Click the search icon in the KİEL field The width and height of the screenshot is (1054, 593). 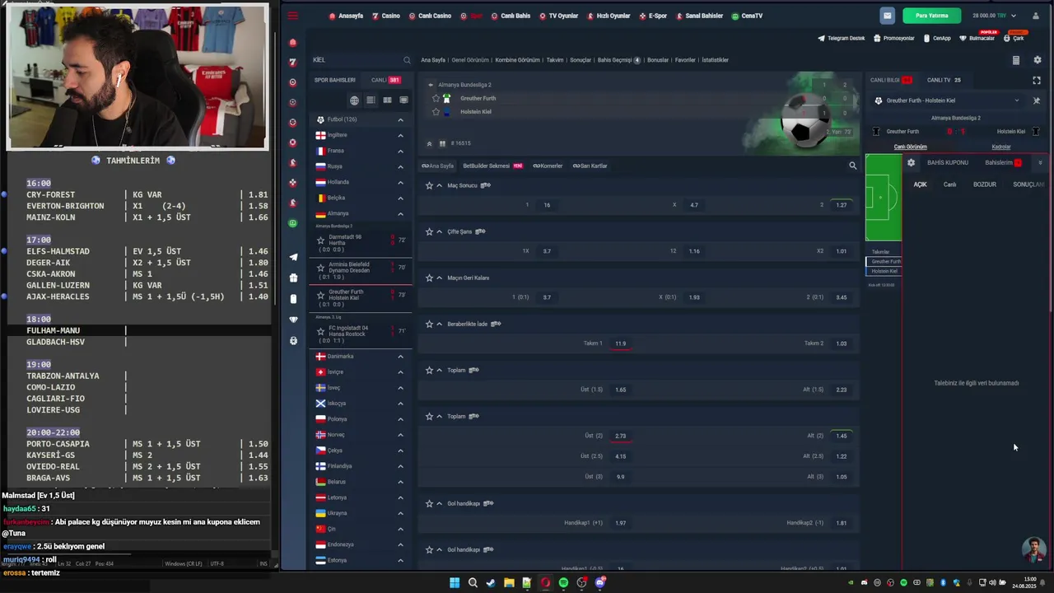[x=407, y=60]
